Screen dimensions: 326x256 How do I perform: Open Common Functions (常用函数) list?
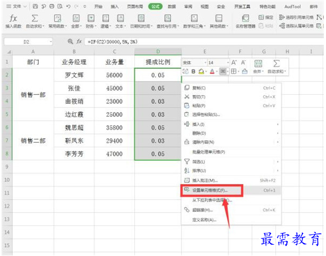point(57,21)
